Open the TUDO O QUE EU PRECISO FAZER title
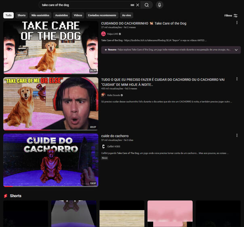Screen dimensions: 244x227 [x=163, y=82]
